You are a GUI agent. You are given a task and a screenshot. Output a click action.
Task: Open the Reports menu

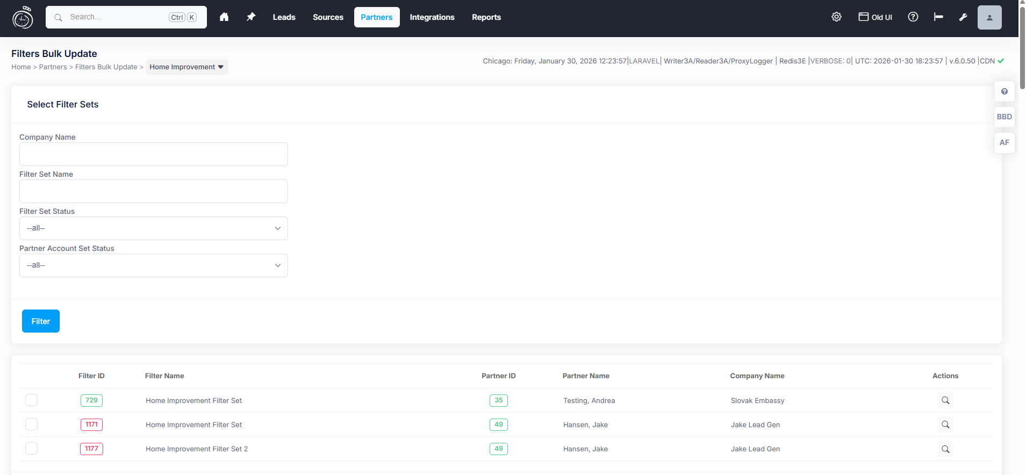coord(486,17)
